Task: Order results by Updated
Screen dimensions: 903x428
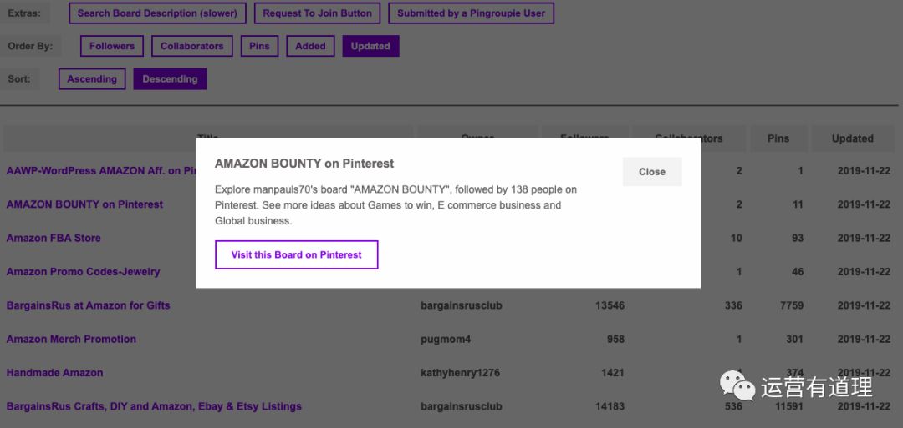Action: click(370, 46)
